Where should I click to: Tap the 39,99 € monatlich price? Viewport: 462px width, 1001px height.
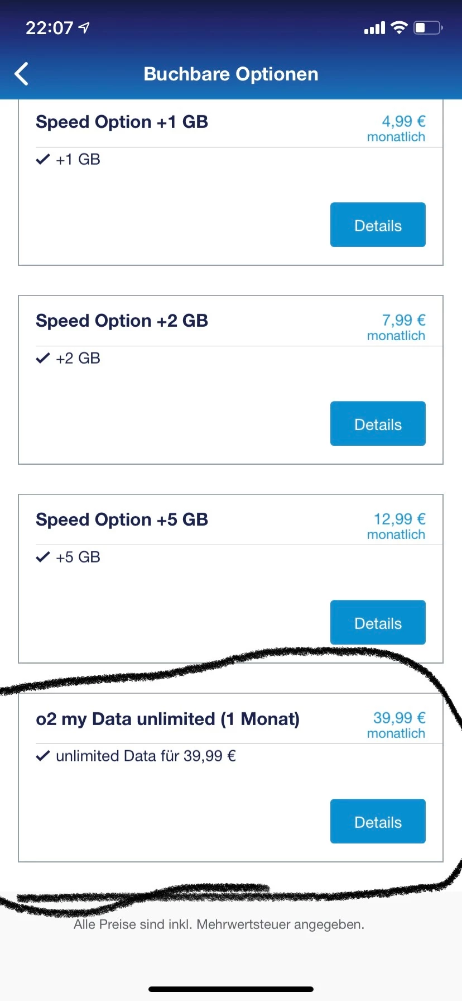[x=397, y=725]
